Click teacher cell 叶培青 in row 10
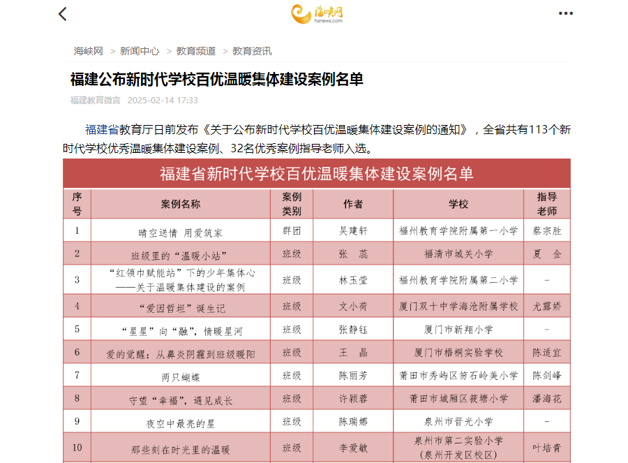628x463 pixels. [x=546, y=448]
